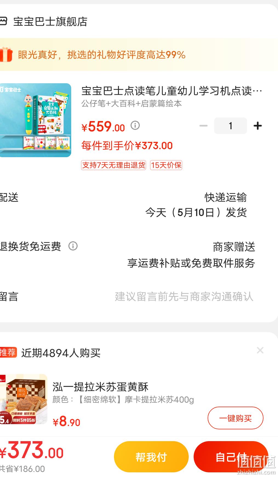Open the 泓一提拉米苏蛋黄酥 product thumbnail
Screen dimensions: 278x477
pyautogui.click(x=24, y=399)
